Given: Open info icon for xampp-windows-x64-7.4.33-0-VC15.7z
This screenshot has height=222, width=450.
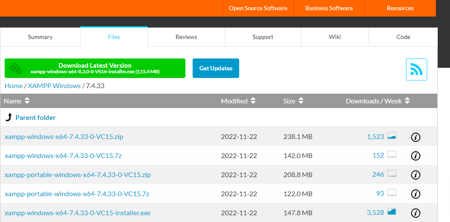Looking at the screenshot, I should 415,156.
